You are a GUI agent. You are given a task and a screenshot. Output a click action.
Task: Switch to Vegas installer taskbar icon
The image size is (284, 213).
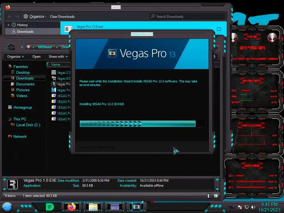click(136, 207)
